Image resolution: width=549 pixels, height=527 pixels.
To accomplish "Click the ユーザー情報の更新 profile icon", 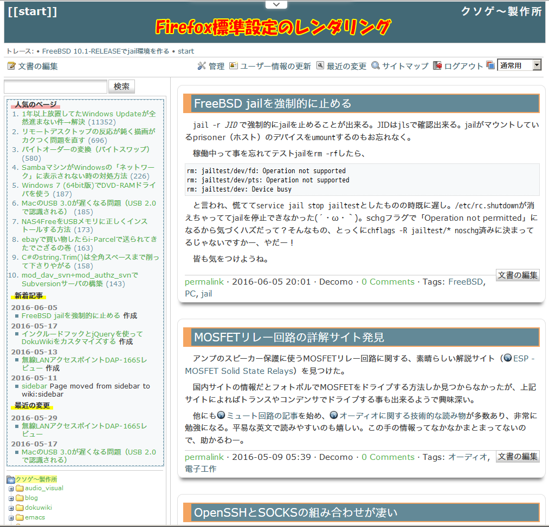I will coord(234,66).
